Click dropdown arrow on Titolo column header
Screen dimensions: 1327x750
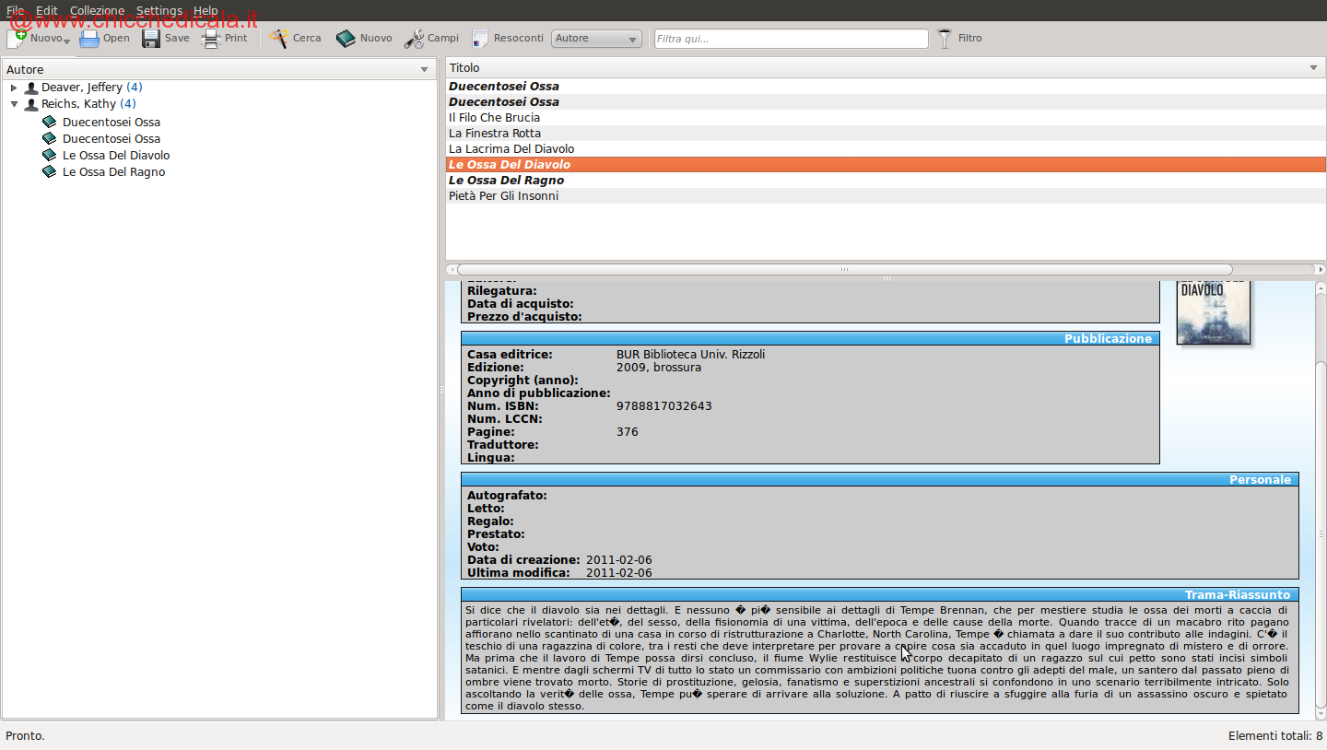point(1313,68)
